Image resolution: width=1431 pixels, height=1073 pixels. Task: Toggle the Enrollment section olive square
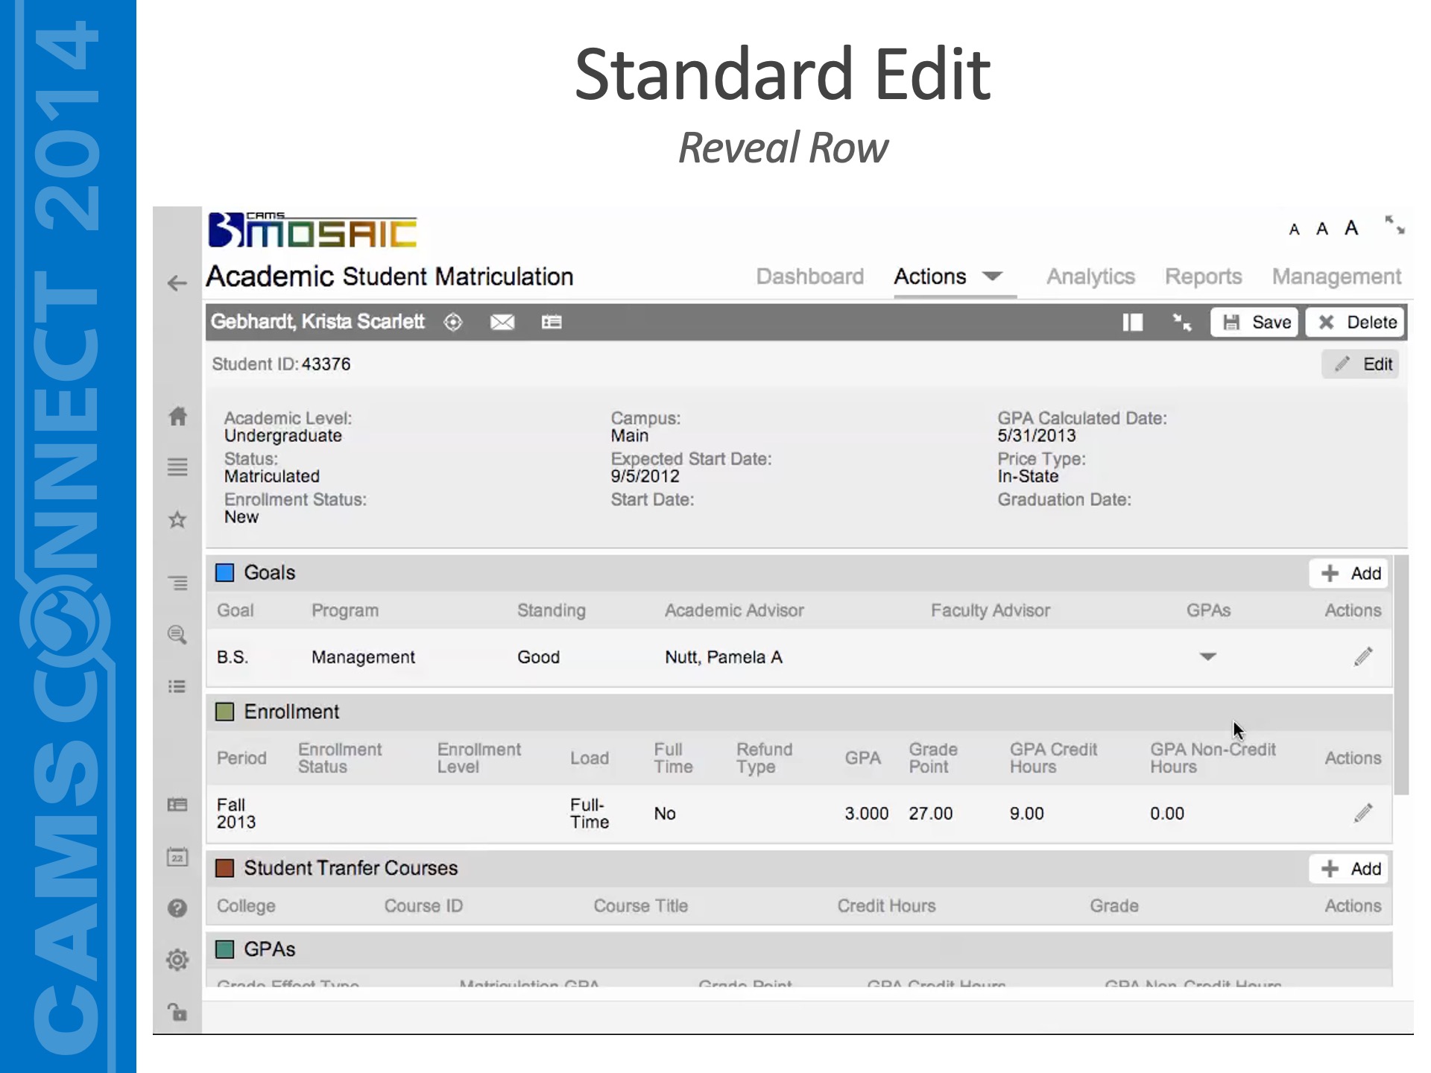coord(224,712)
